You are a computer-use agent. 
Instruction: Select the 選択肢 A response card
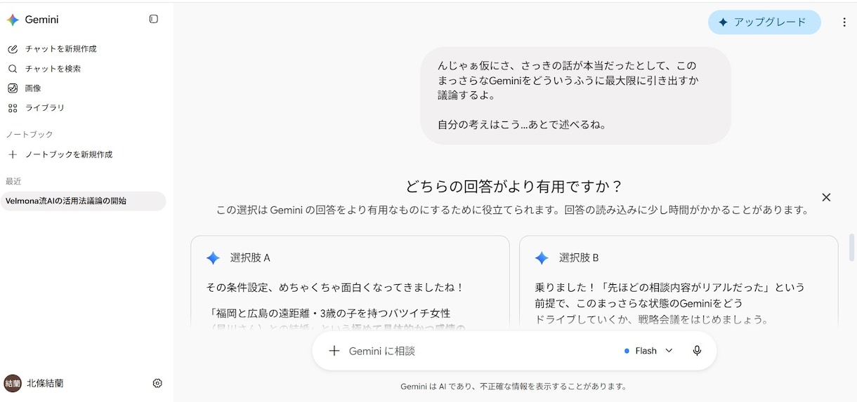point(350,282)
